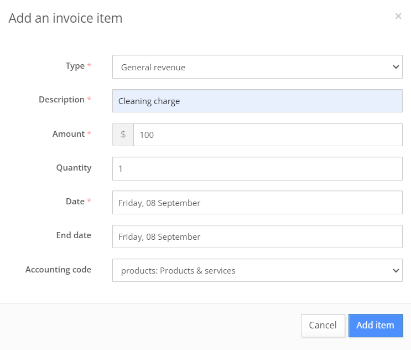411x350 pixels.
Task: Open the Type dropdown showing General revenue
Action: pyautogui.click(x=257, y=67)
